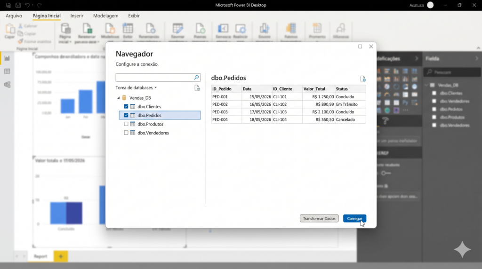
Task: Click the table icon beside dbo.Vendedores
Action: [x=132, y=133]
